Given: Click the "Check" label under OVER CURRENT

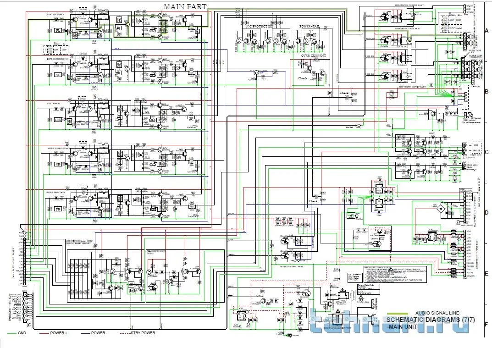Looking at the screenshot, I should click(x=303, y=78).
